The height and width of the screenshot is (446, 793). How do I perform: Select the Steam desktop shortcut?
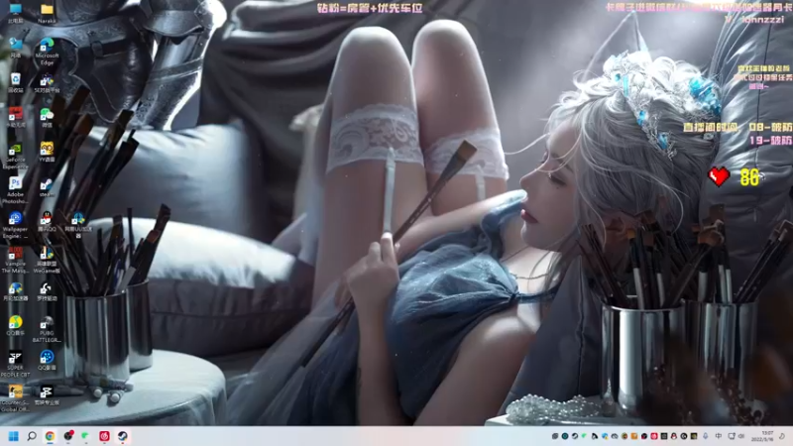pyautogui.click(x=47, y=186)
